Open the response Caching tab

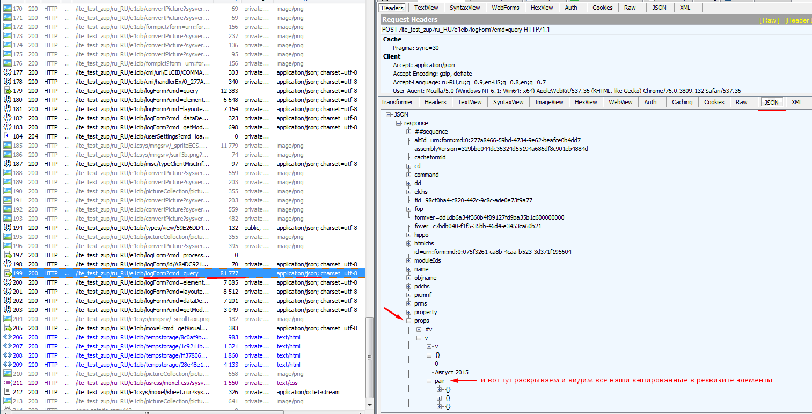(682, 102)
